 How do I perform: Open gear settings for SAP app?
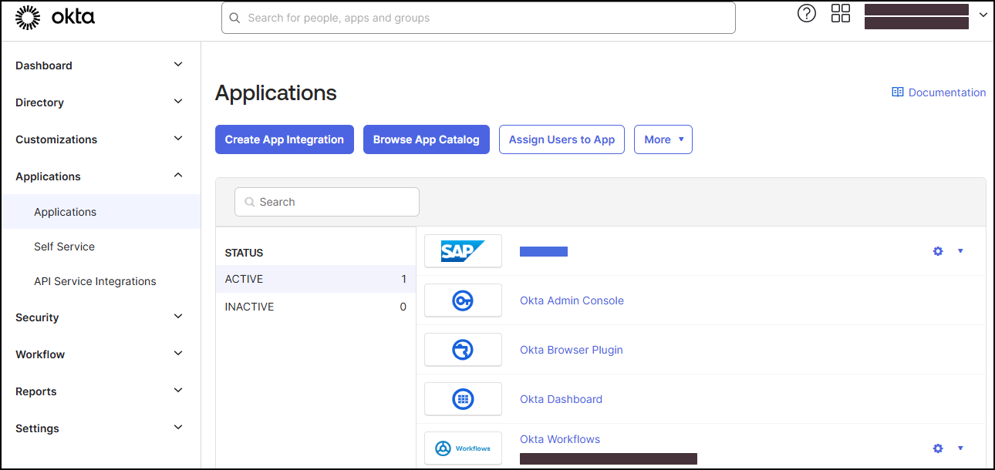(938, 251)
